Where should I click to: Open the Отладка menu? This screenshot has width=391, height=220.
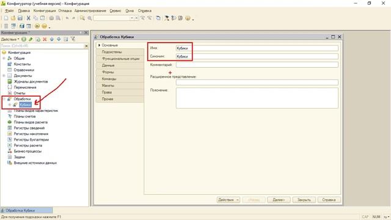coord(65,11)
